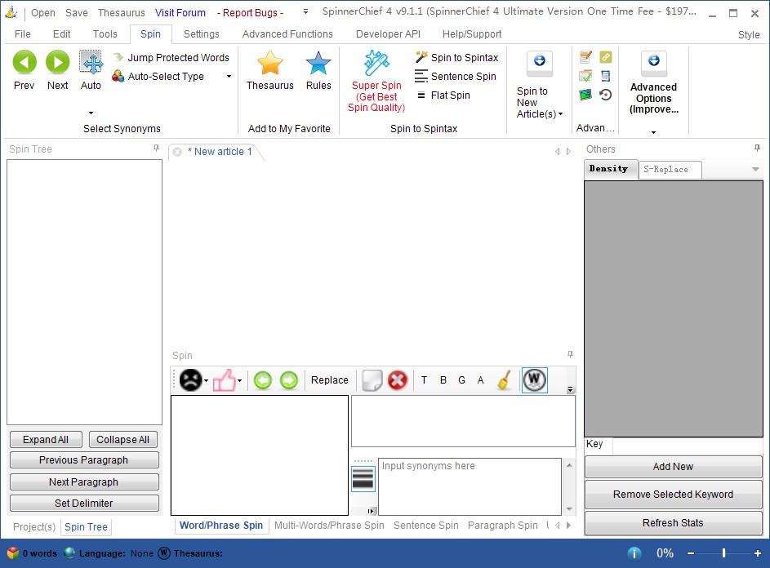Image resolution: width=770 pixels, height=568 pixels.
Task: Switch to the Tools ribbon tab
Action: point(105,34)
